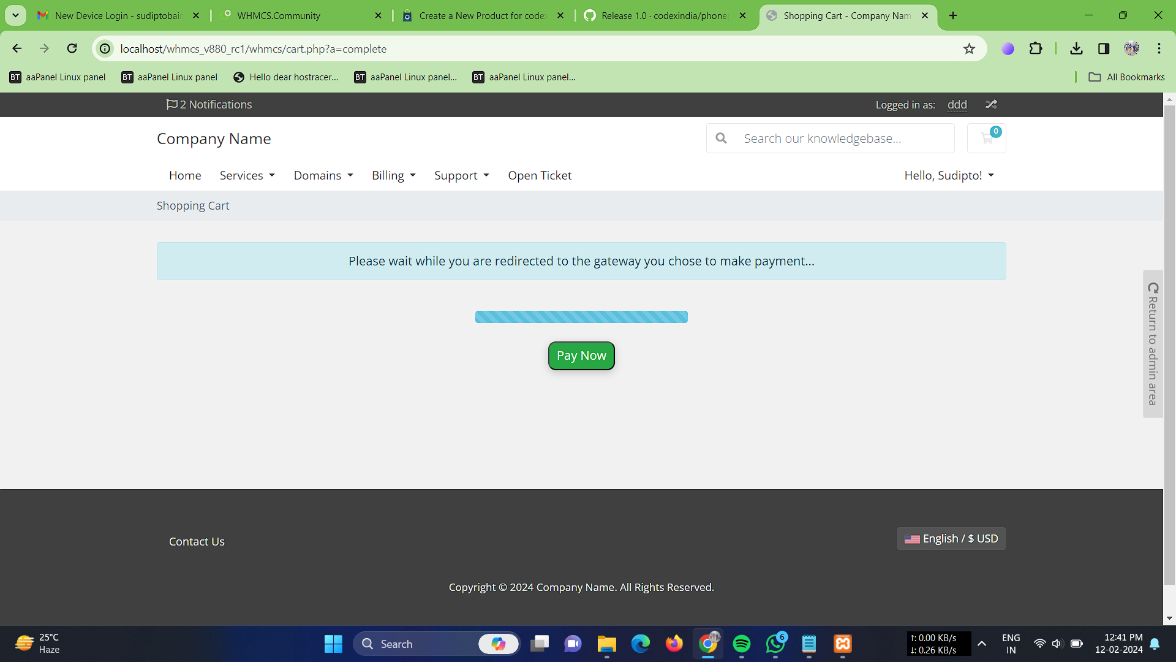Click the notifications flag icon
This screenshot has width=1176, height=662.
(171, 105)
